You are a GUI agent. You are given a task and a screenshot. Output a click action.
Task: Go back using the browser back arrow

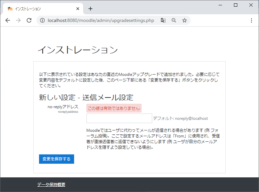point(8,20)
